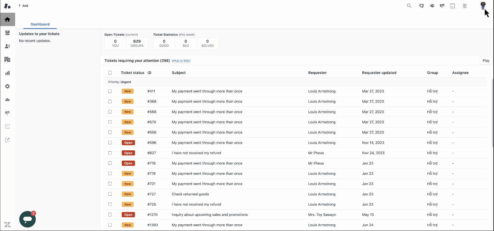The image size is (494, 231).
Task: Check the select-all tickets checkbox
Action: pos(110,73)
